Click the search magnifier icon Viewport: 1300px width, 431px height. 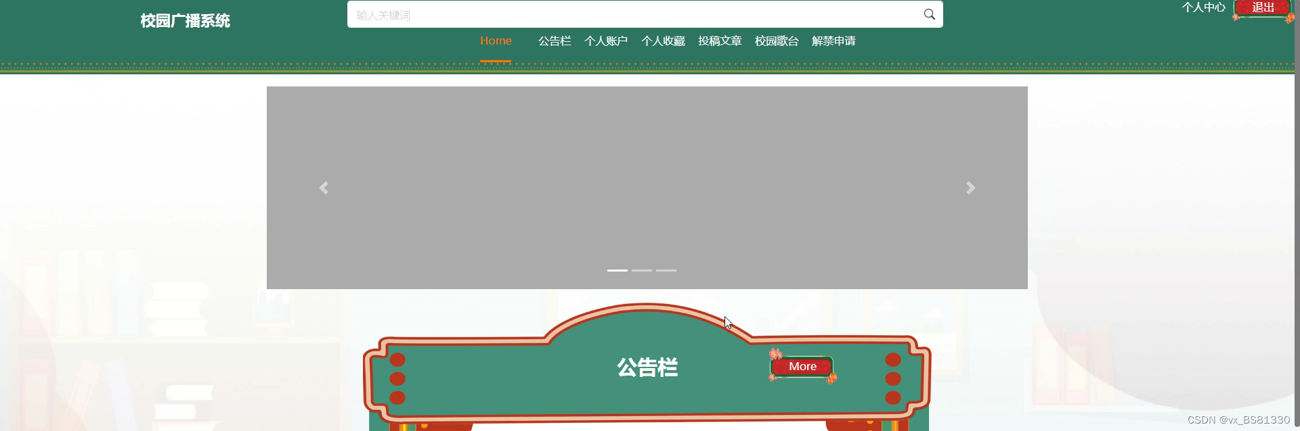point(929,14)
